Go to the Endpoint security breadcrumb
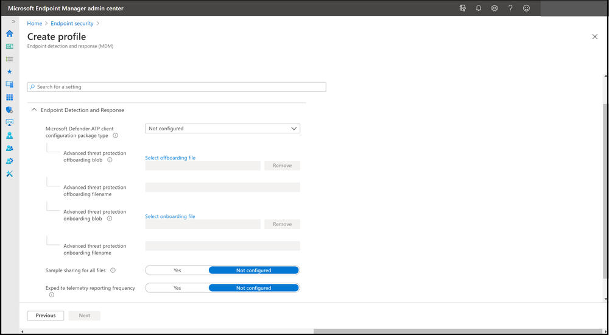Screen dimensions: 609x335 (x=72, y=23)
